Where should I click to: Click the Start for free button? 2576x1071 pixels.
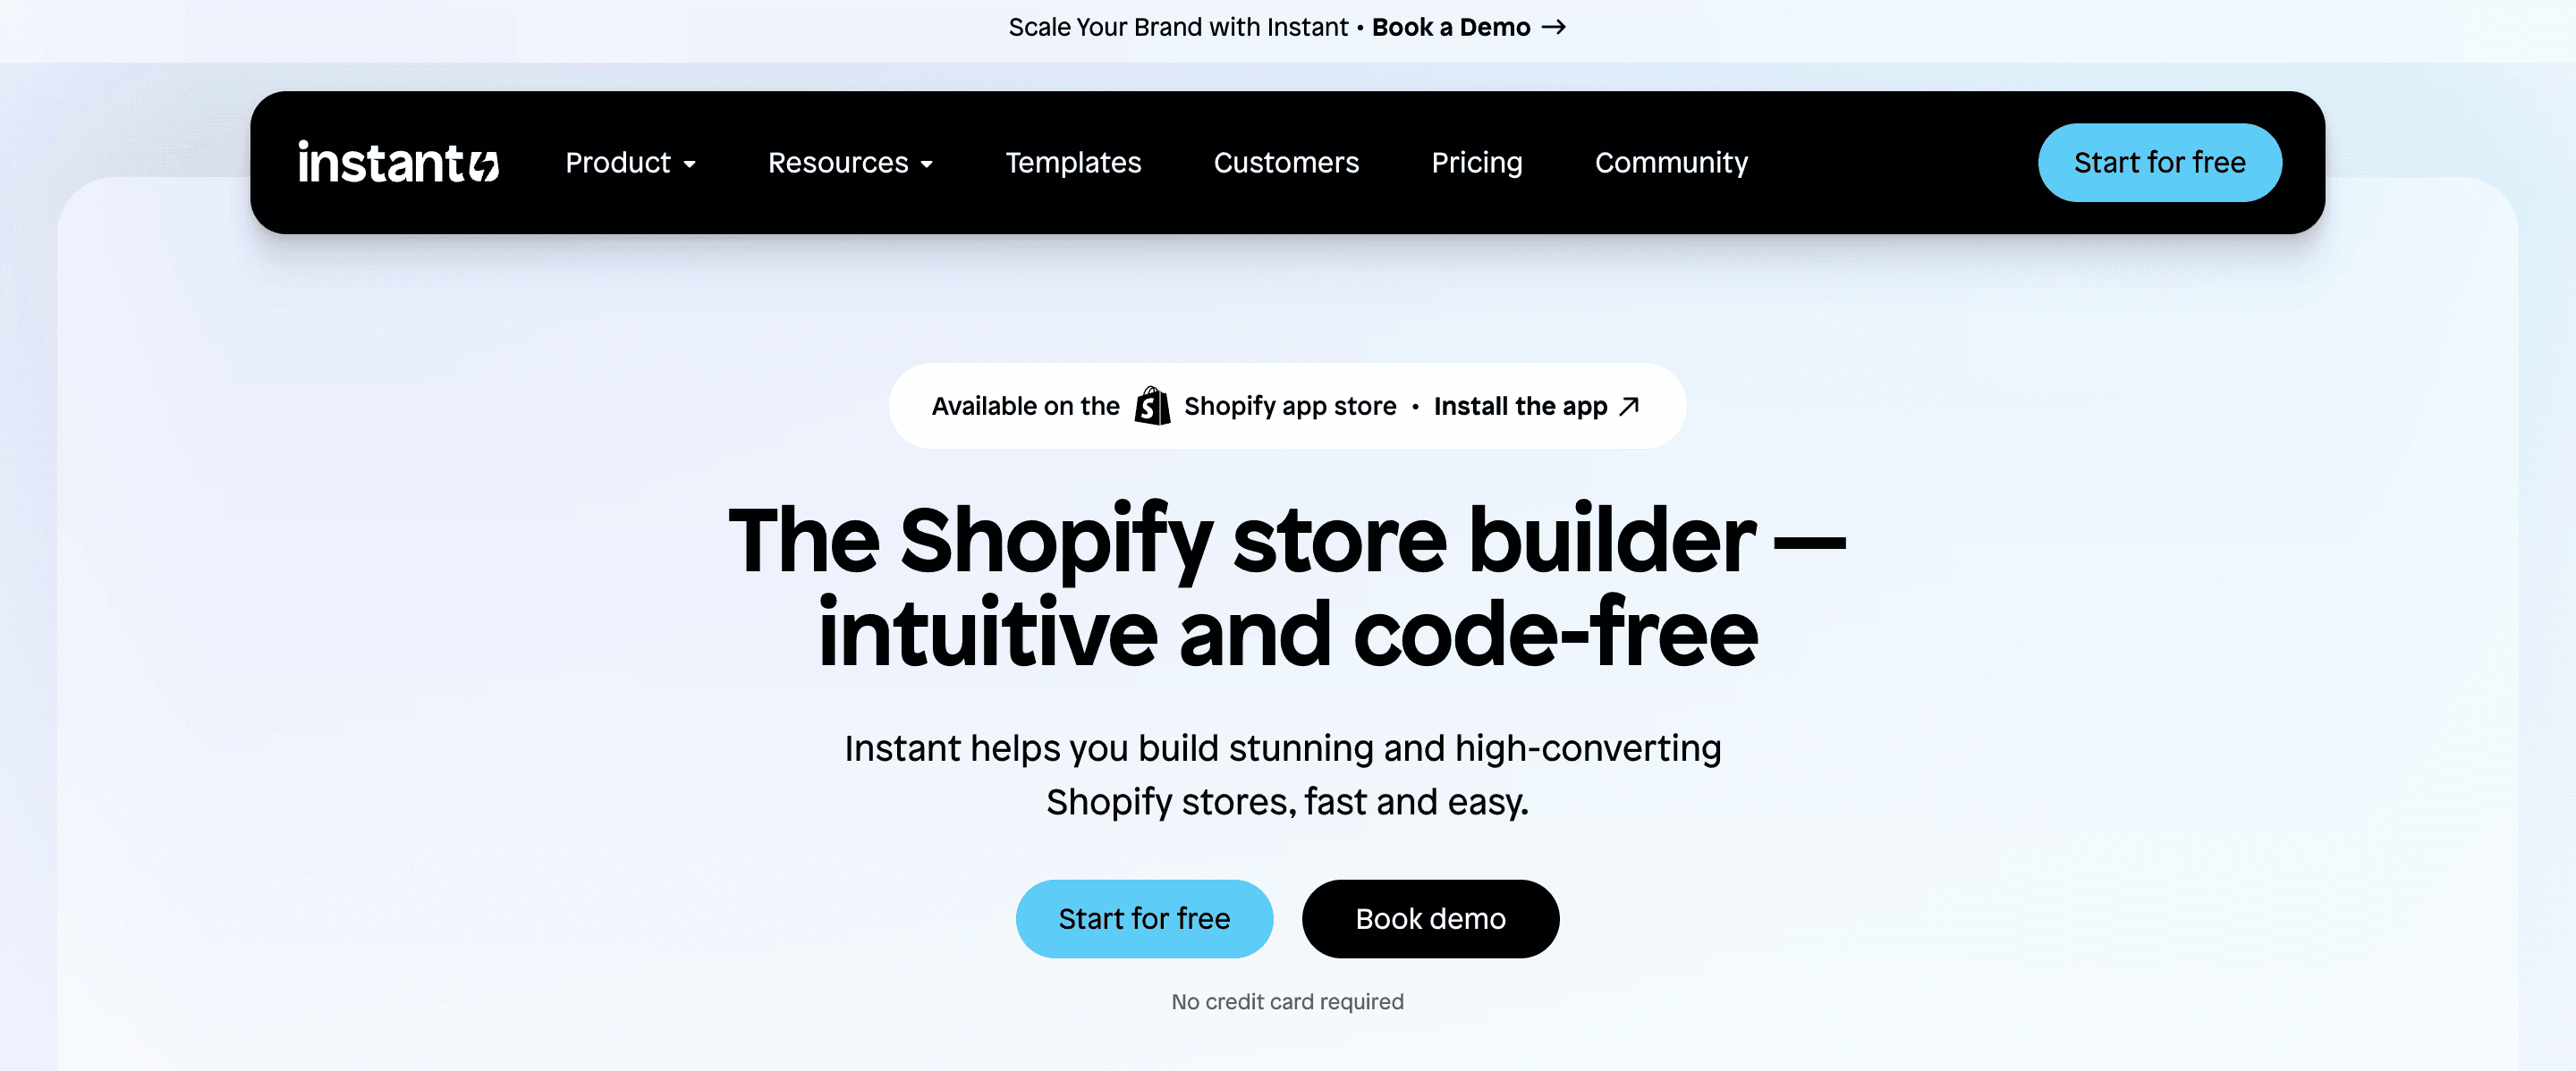(2160, 163)
